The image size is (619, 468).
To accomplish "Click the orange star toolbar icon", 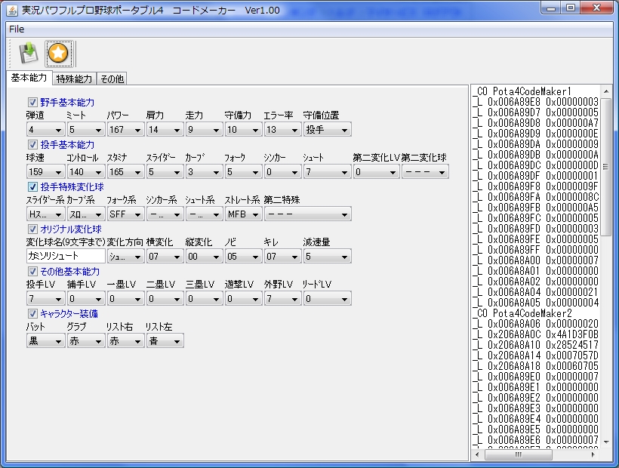I will pos(59,53).
